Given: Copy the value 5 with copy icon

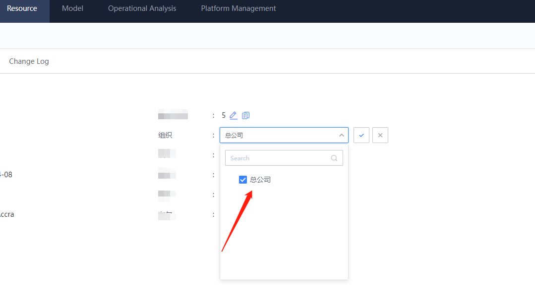Looking at the screenshot, I should click(x=245, y=115).
